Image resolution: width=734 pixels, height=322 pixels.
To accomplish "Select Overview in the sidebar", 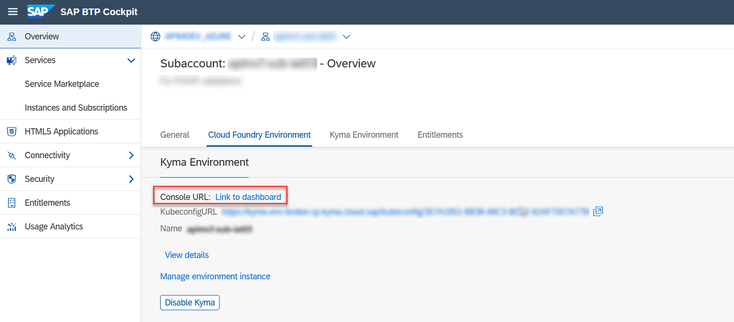I will click(x=70, y=37).
